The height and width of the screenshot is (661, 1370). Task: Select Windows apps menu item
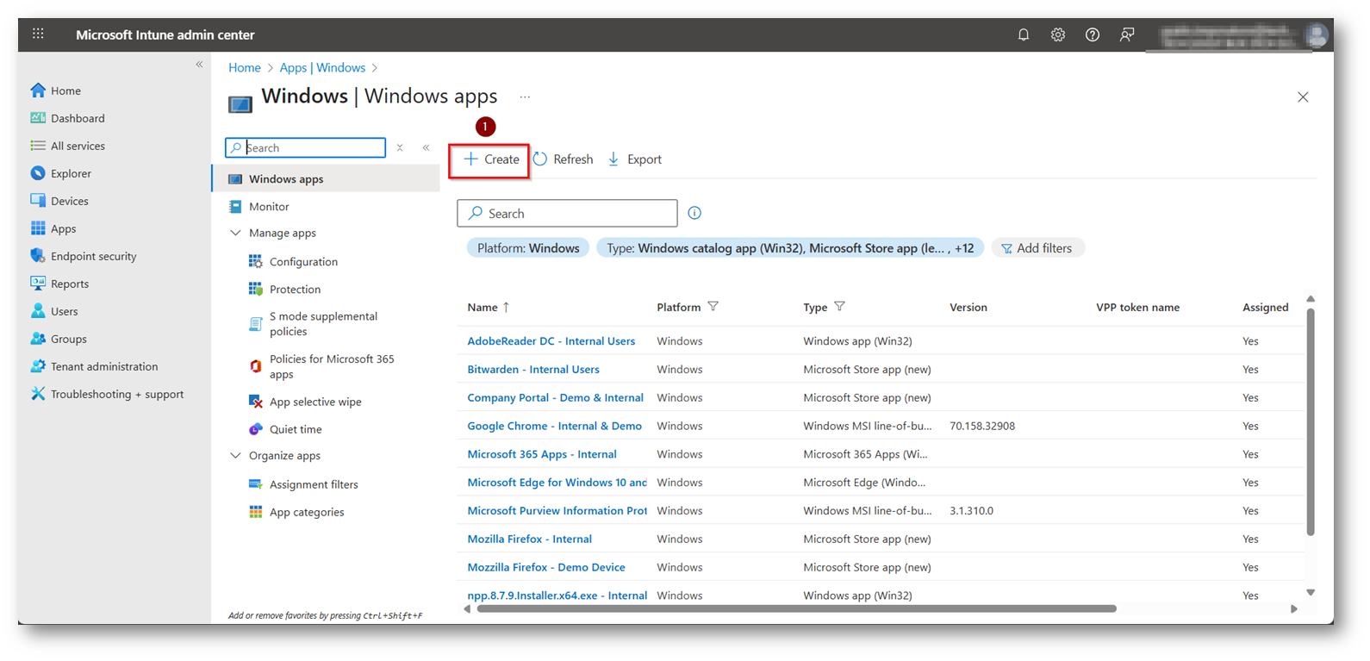(326, 178)
